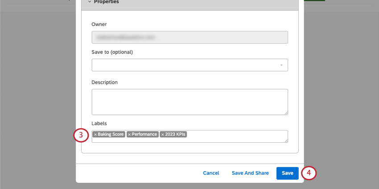Choose Save And Share
This screenshot has height=189, width=379.
(250, 173)
